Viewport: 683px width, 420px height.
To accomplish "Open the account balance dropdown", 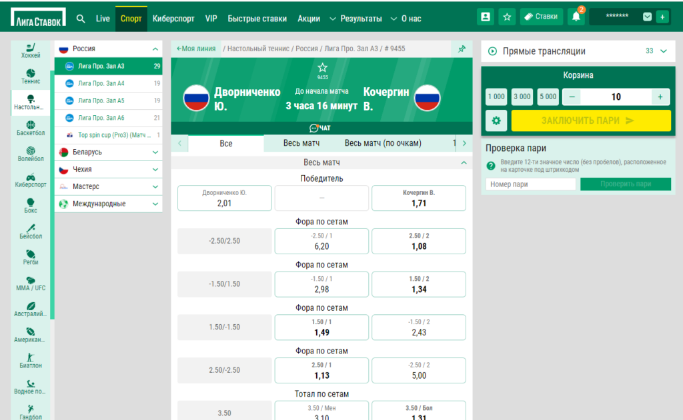I will pos(647,17).
